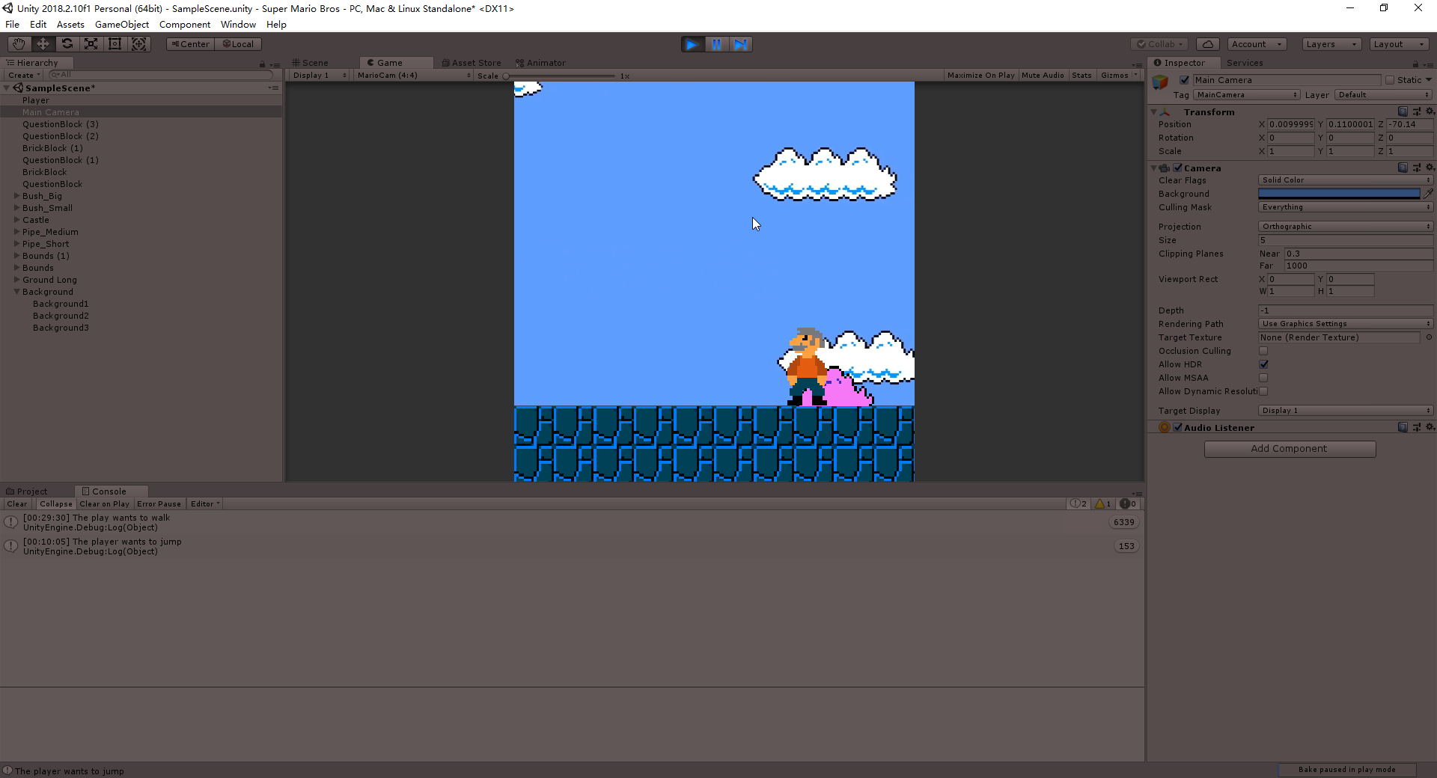1437x778 pixels.
Task: Select the Scale tool
Action: coord(91,44)
